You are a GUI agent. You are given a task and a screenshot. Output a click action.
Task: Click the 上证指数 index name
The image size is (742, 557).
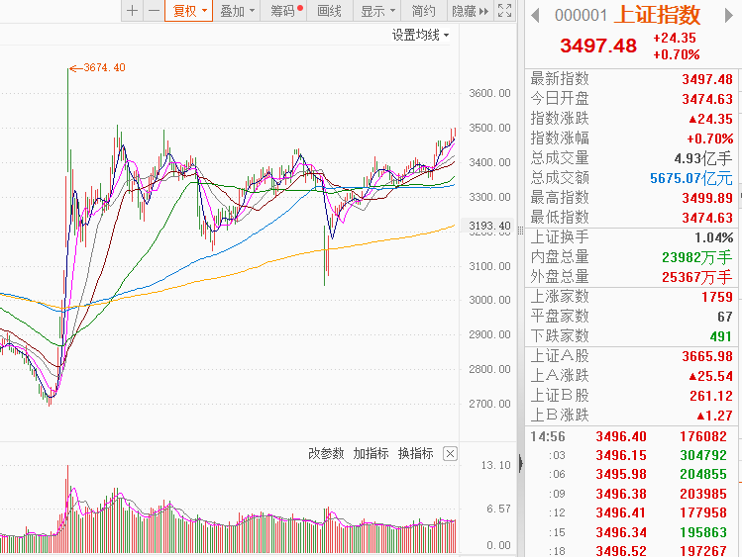(658, 15)
